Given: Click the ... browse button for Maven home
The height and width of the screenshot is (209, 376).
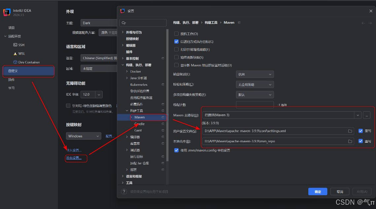Looking at the screenshot, I should [367, 115].
